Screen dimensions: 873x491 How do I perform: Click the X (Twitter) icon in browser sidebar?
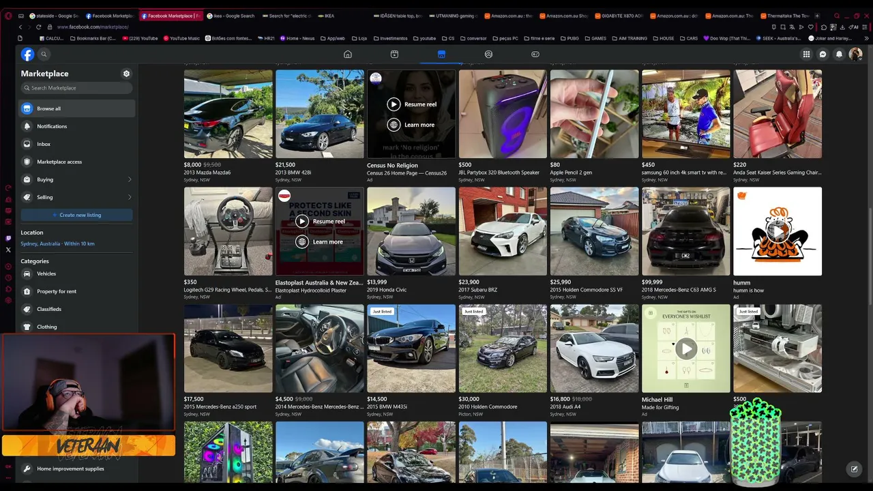click(8, 250)
